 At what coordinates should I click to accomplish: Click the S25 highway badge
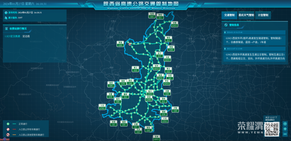[x=126, y=96]
